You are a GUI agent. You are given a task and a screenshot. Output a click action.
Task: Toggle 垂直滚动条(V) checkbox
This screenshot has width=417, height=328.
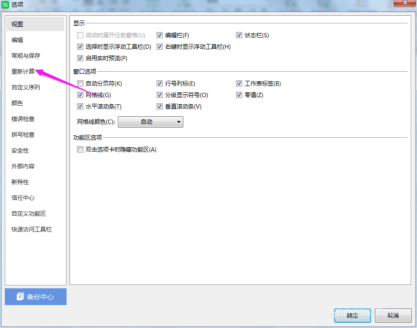tap(159, 106)
